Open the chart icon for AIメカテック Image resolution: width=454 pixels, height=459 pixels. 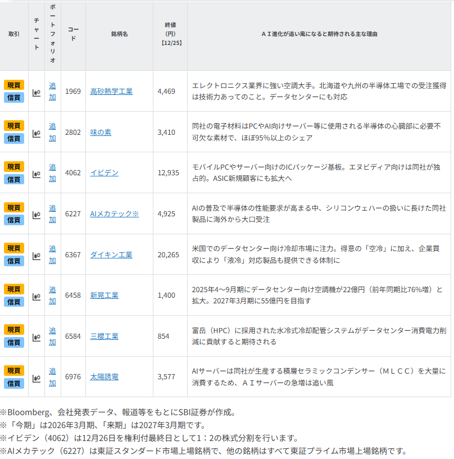coord(37,215)
